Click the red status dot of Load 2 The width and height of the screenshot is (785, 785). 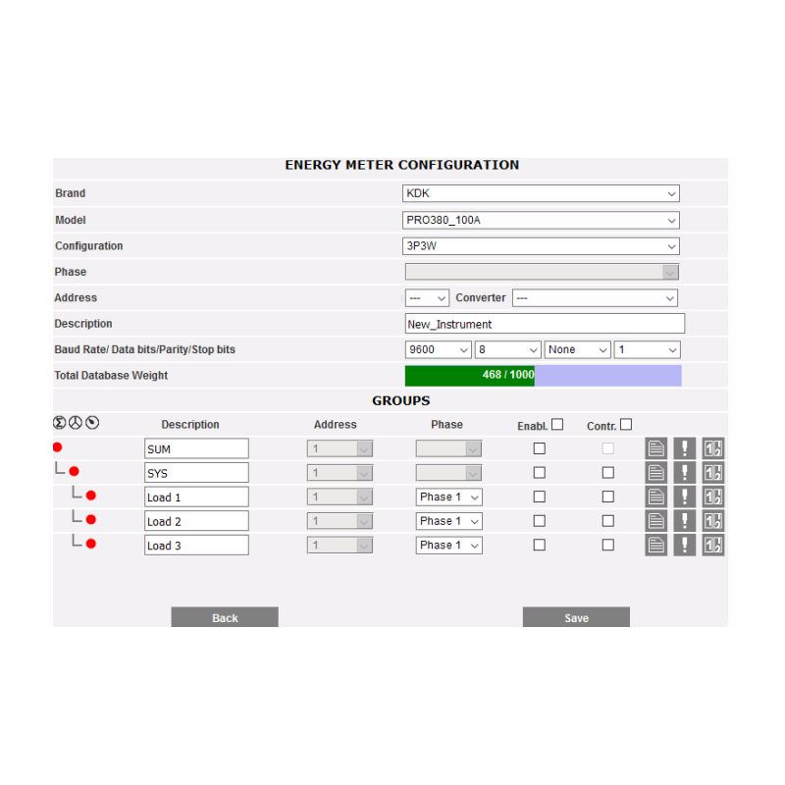click(90, 519)
